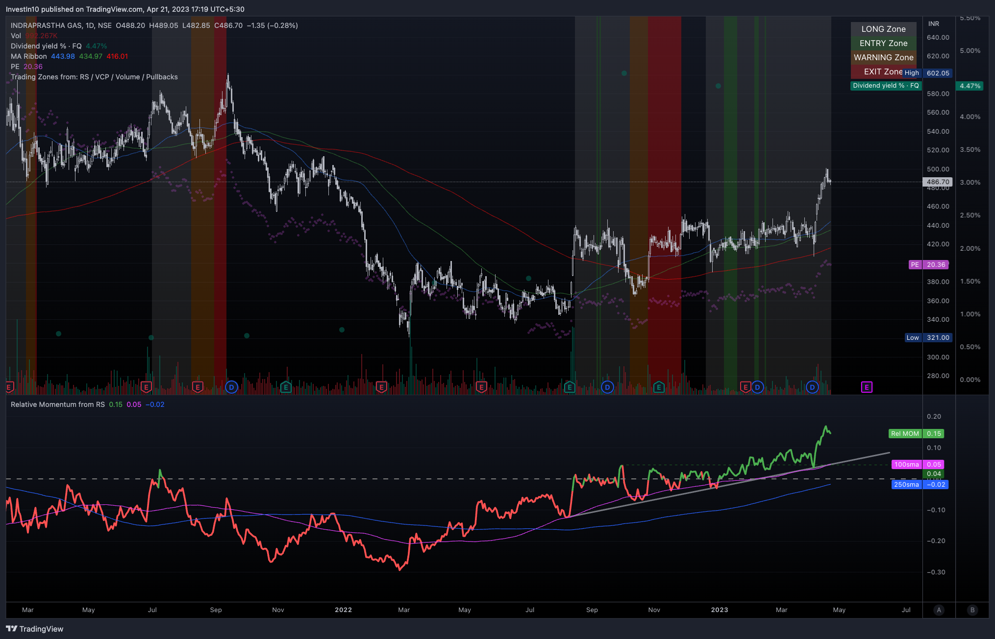Image resolution: width=995 pixels, height=639 pixels.
Task: Click the B scale button
Action: [972, 610]
